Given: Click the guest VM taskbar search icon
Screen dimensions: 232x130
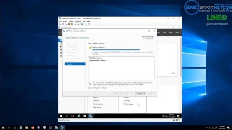Looking at the screenshot, I should [x=67, y=116].
